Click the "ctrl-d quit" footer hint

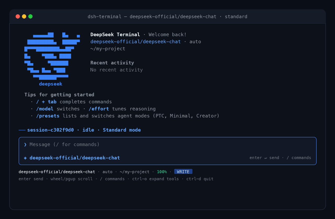click(x=200, y=179)
